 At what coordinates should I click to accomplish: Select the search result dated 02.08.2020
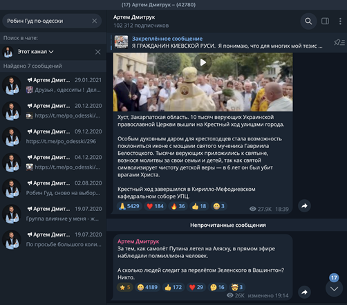click(x=53, y=188)
